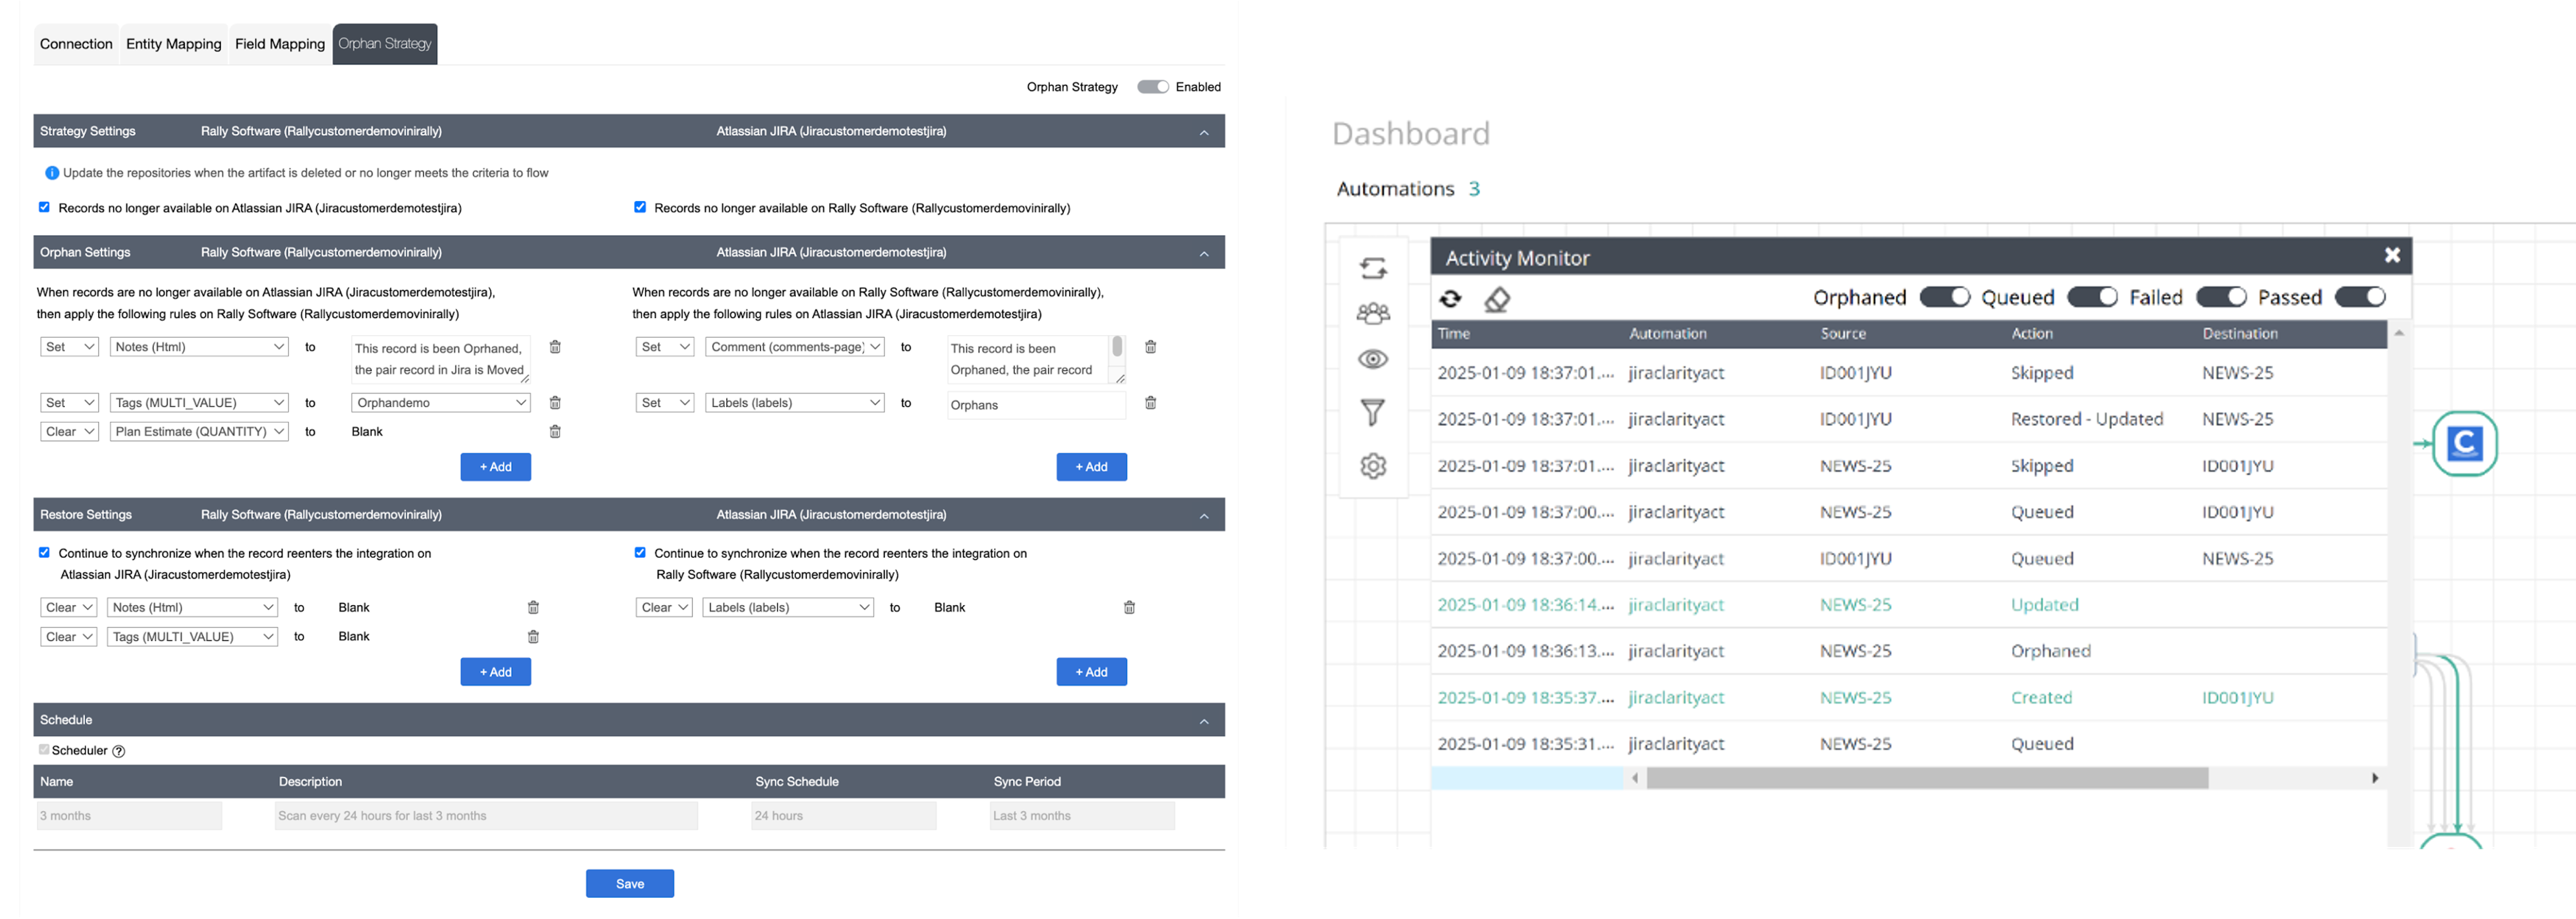The image size is (2576, 919).
Task: Switch to the Field Mapping tab
Action: 280,44
